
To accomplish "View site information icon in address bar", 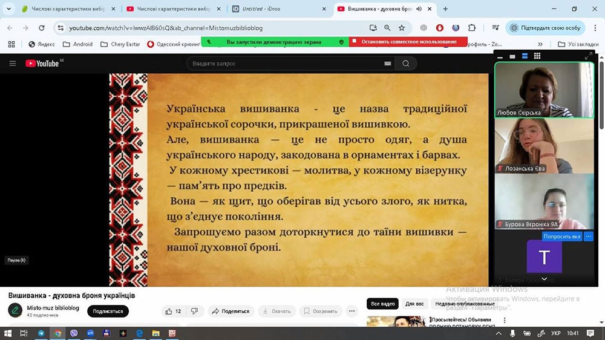I will pos(60,28).
